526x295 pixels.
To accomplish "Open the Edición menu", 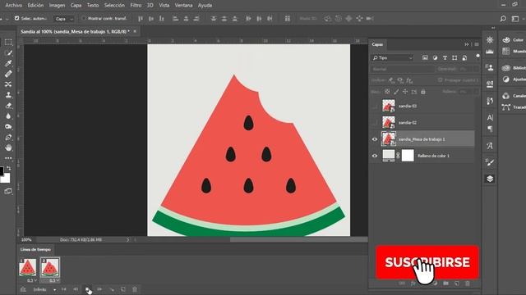I will (35, 6).
